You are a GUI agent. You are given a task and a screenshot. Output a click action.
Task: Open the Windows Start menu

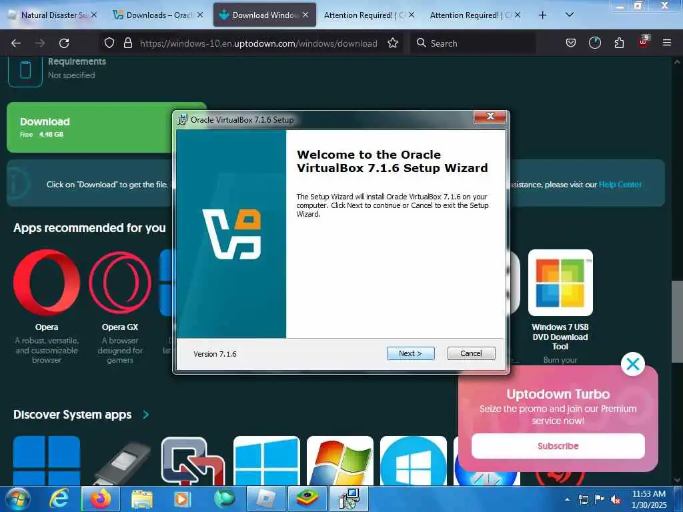pyautogui.click(x=17, y=499)
